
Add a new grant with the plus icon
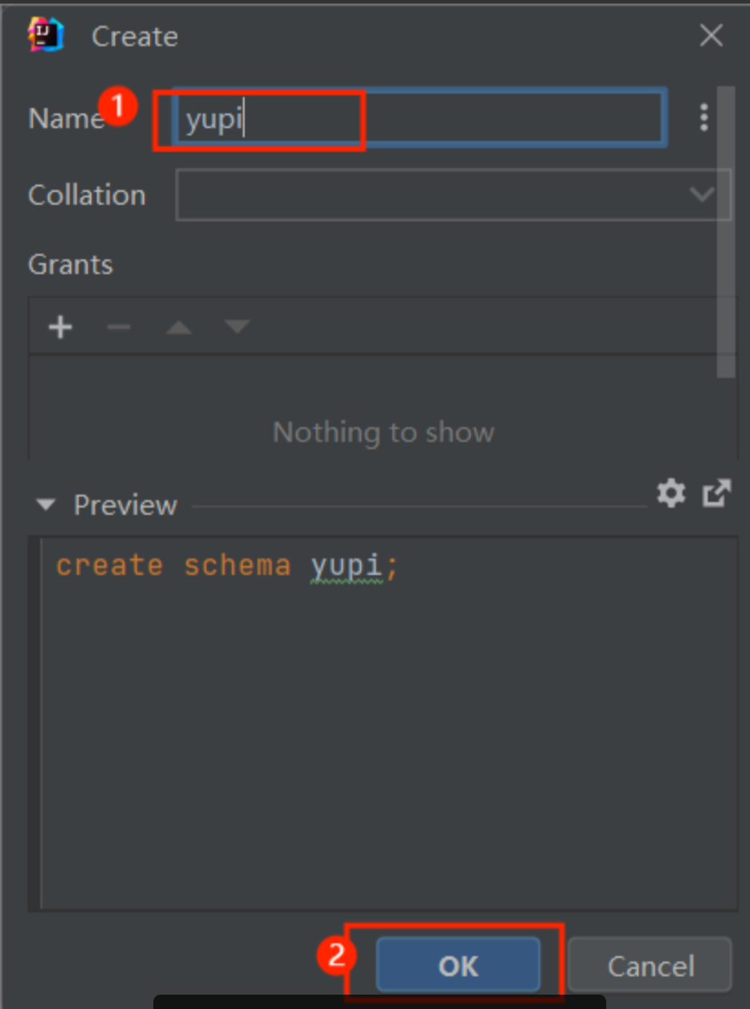pos(61,326)
